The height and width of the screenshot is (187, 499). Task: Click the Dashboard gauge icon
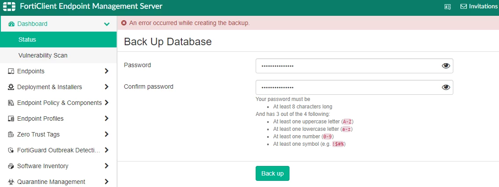(11, 24)
